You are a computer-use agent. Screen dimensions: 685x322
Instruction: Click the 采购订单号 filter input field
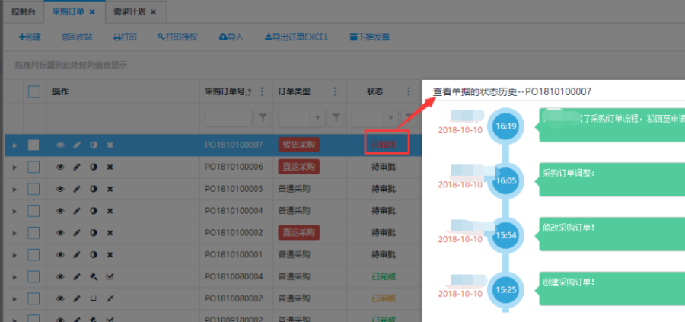coord(228,118)
